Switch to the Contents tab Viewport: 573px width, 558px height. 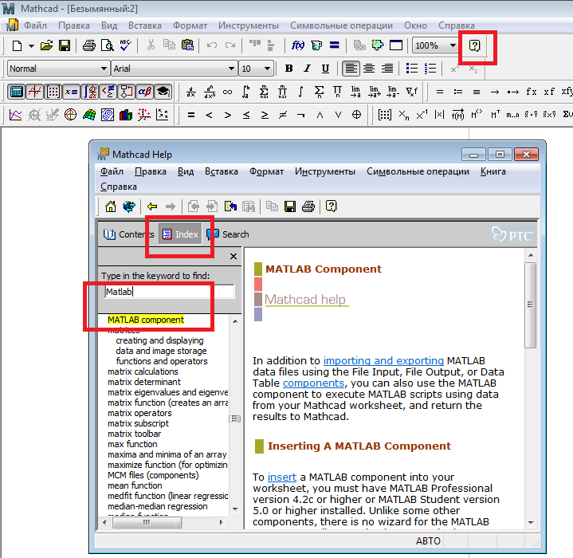pyautogui.click(x=128, y=234)
